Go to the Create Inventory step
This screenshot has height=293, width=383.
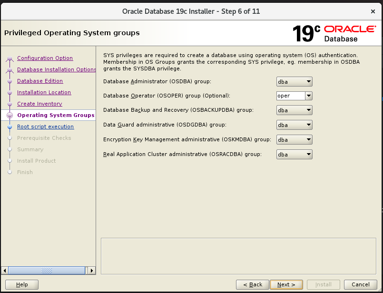click(x=39, y=104)
